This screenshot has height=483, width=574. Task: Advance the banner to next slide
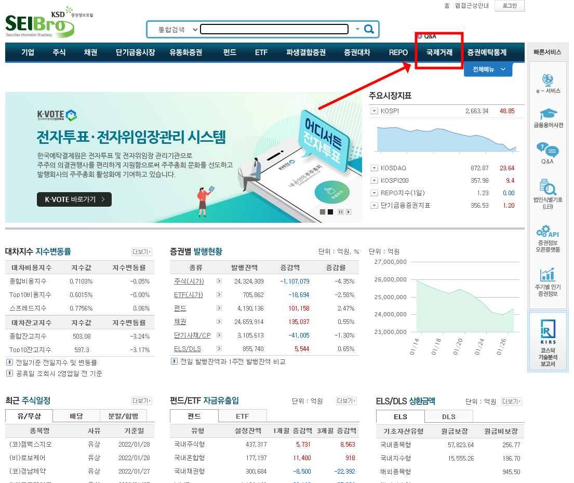point(349,212)
